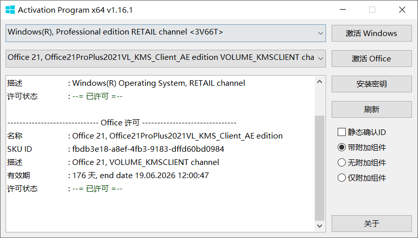Click the 'Office 许可' section header line
The width and height of the screenshot is (418, 238).
[122, 123]
